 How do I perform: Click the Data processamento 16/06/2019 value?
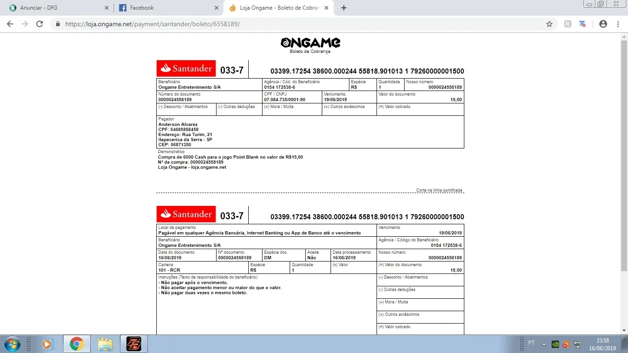click(x=344, y=258)
